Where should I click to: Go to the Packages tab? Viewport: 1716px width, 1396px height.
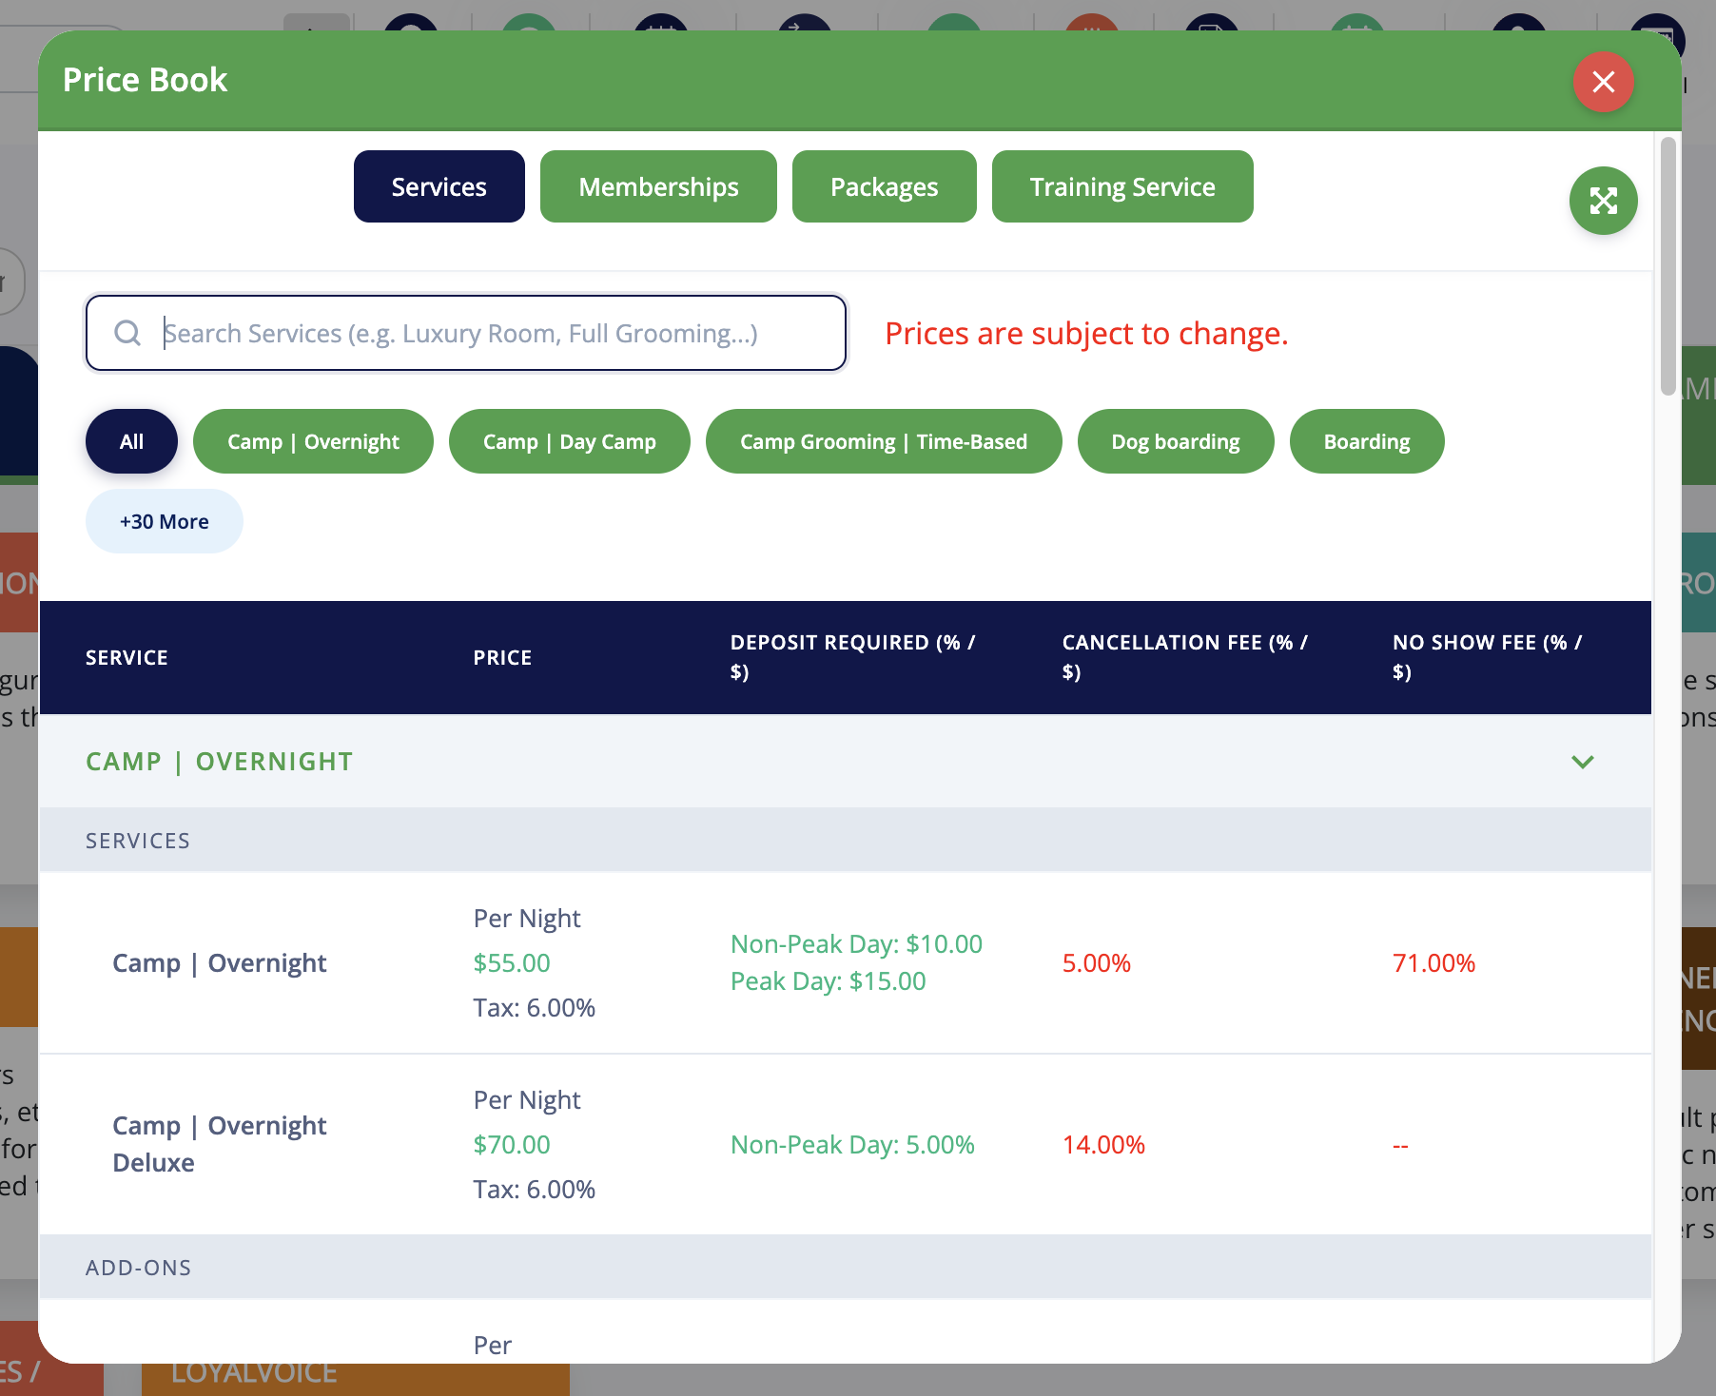click(x=884, y=186)
